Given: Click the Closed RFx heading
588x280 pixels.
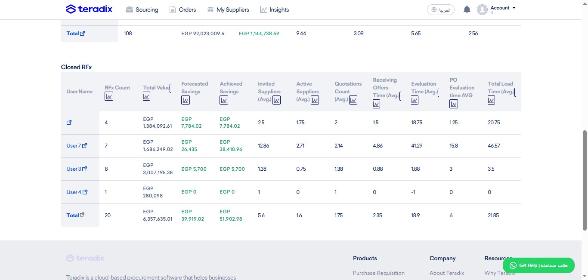Looking at the screenshot, I should [x=76, y=67].
